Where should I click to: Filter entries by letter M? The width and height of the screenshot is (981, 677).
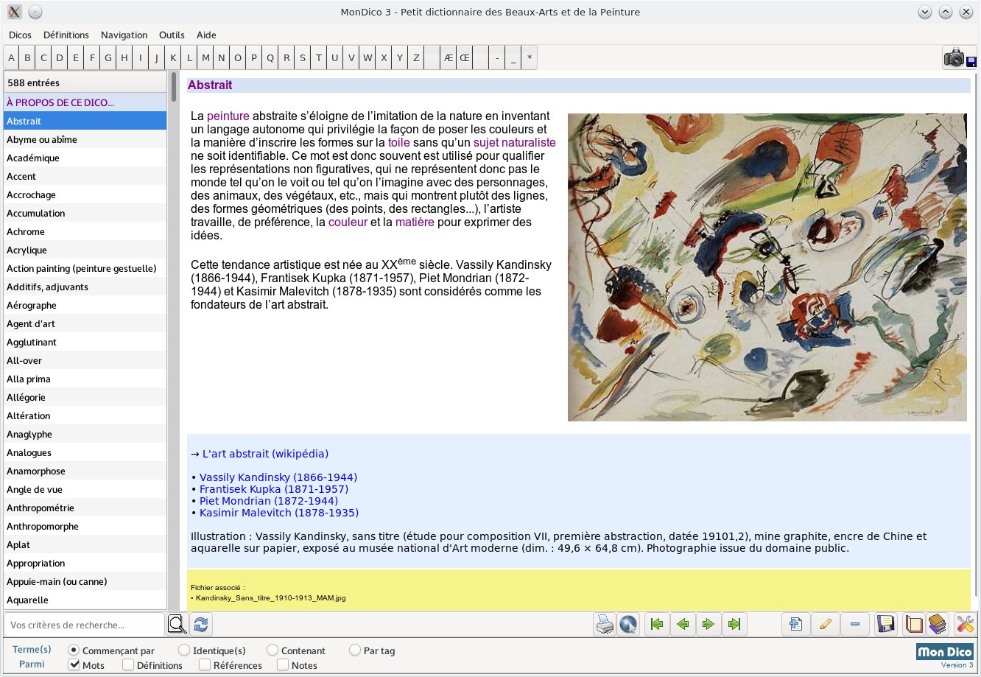(x=205, y=57)
